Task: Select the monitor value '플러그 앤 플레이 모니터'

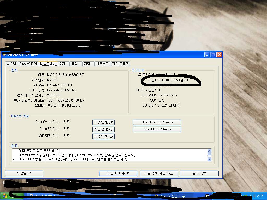Action: coord(64,105)
